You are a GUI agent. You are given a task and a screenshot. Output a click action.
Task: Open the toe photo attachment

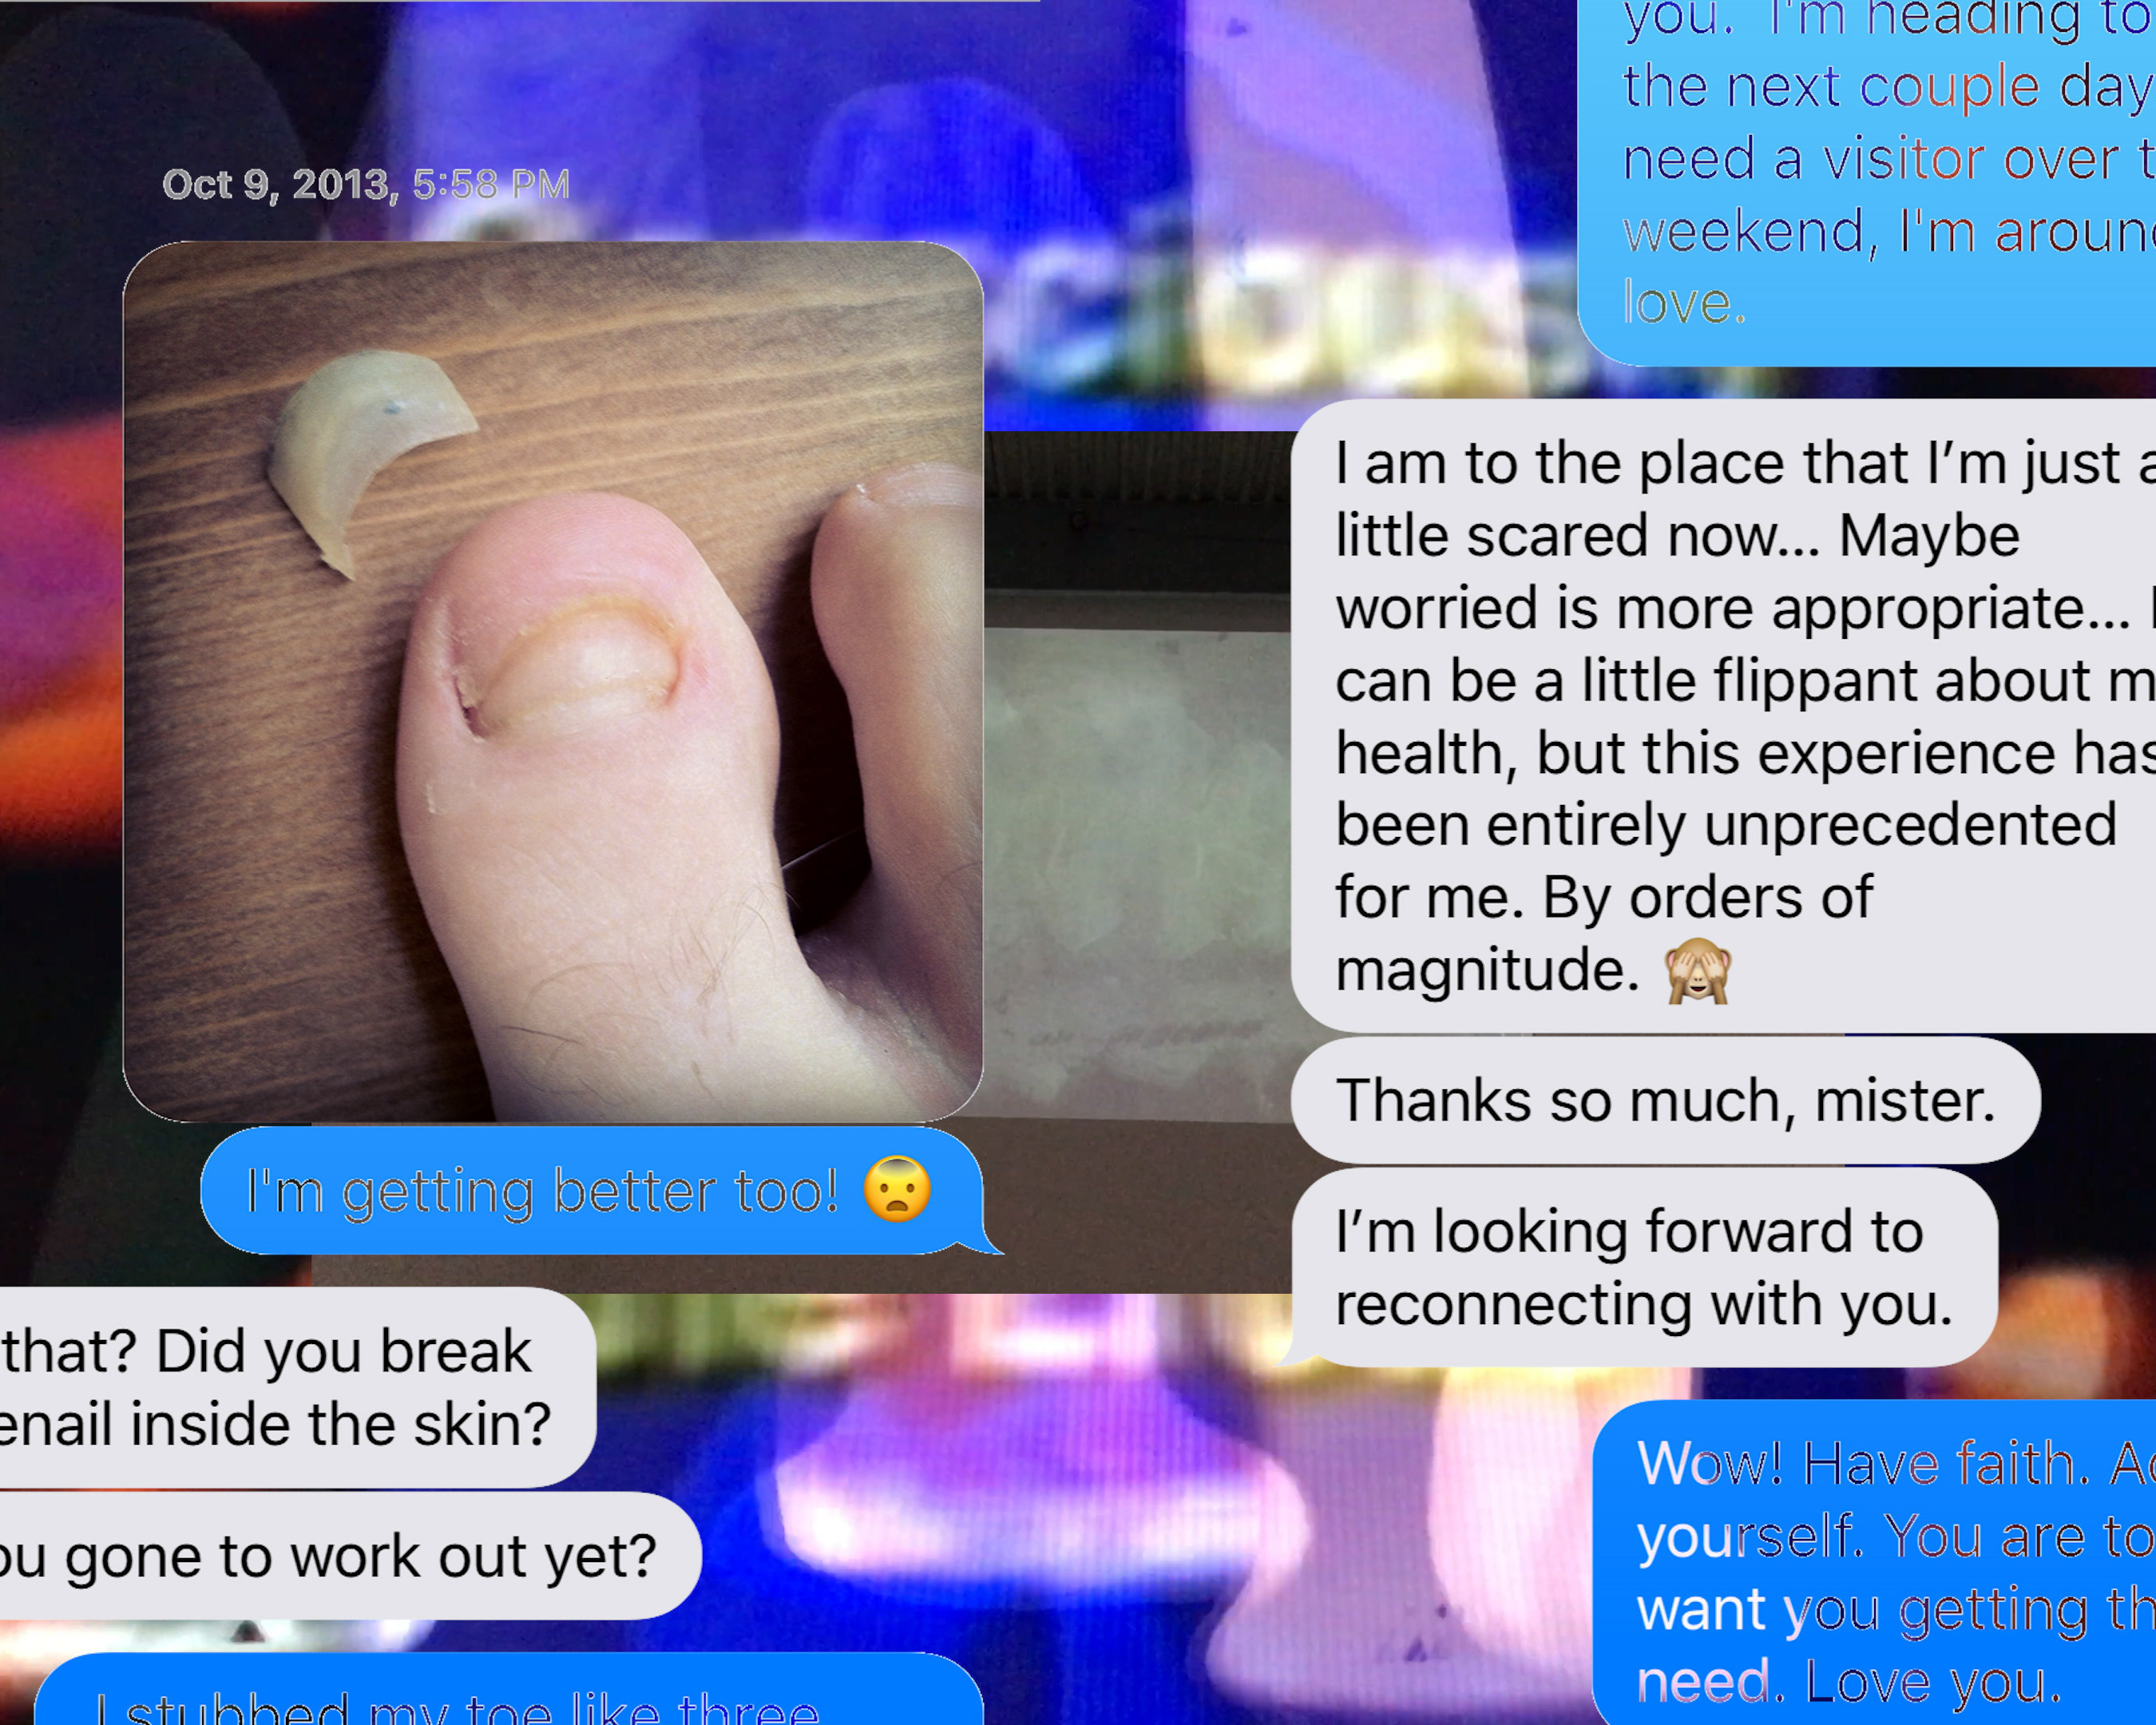click(553, 681)
